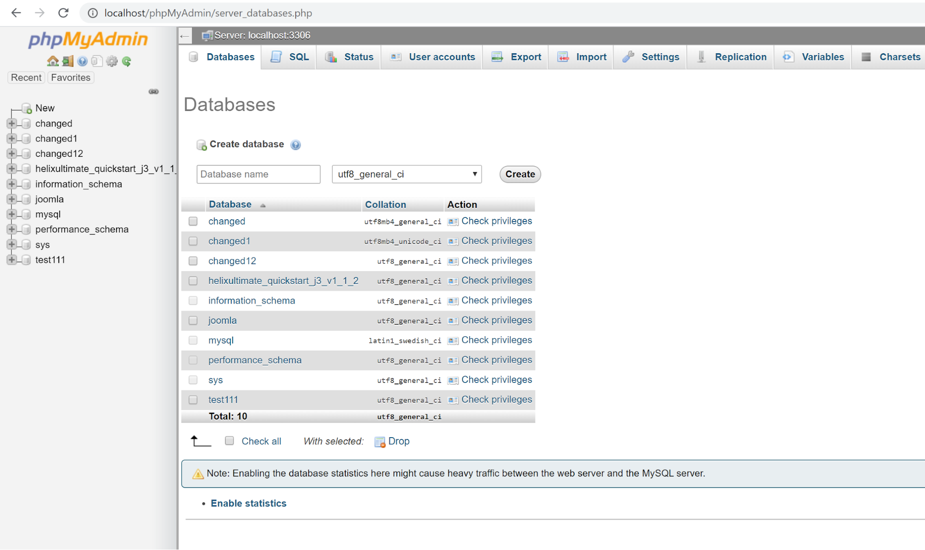Expand the information_schema tree node
The image size is (925, 550).
(x=12, y=184)
